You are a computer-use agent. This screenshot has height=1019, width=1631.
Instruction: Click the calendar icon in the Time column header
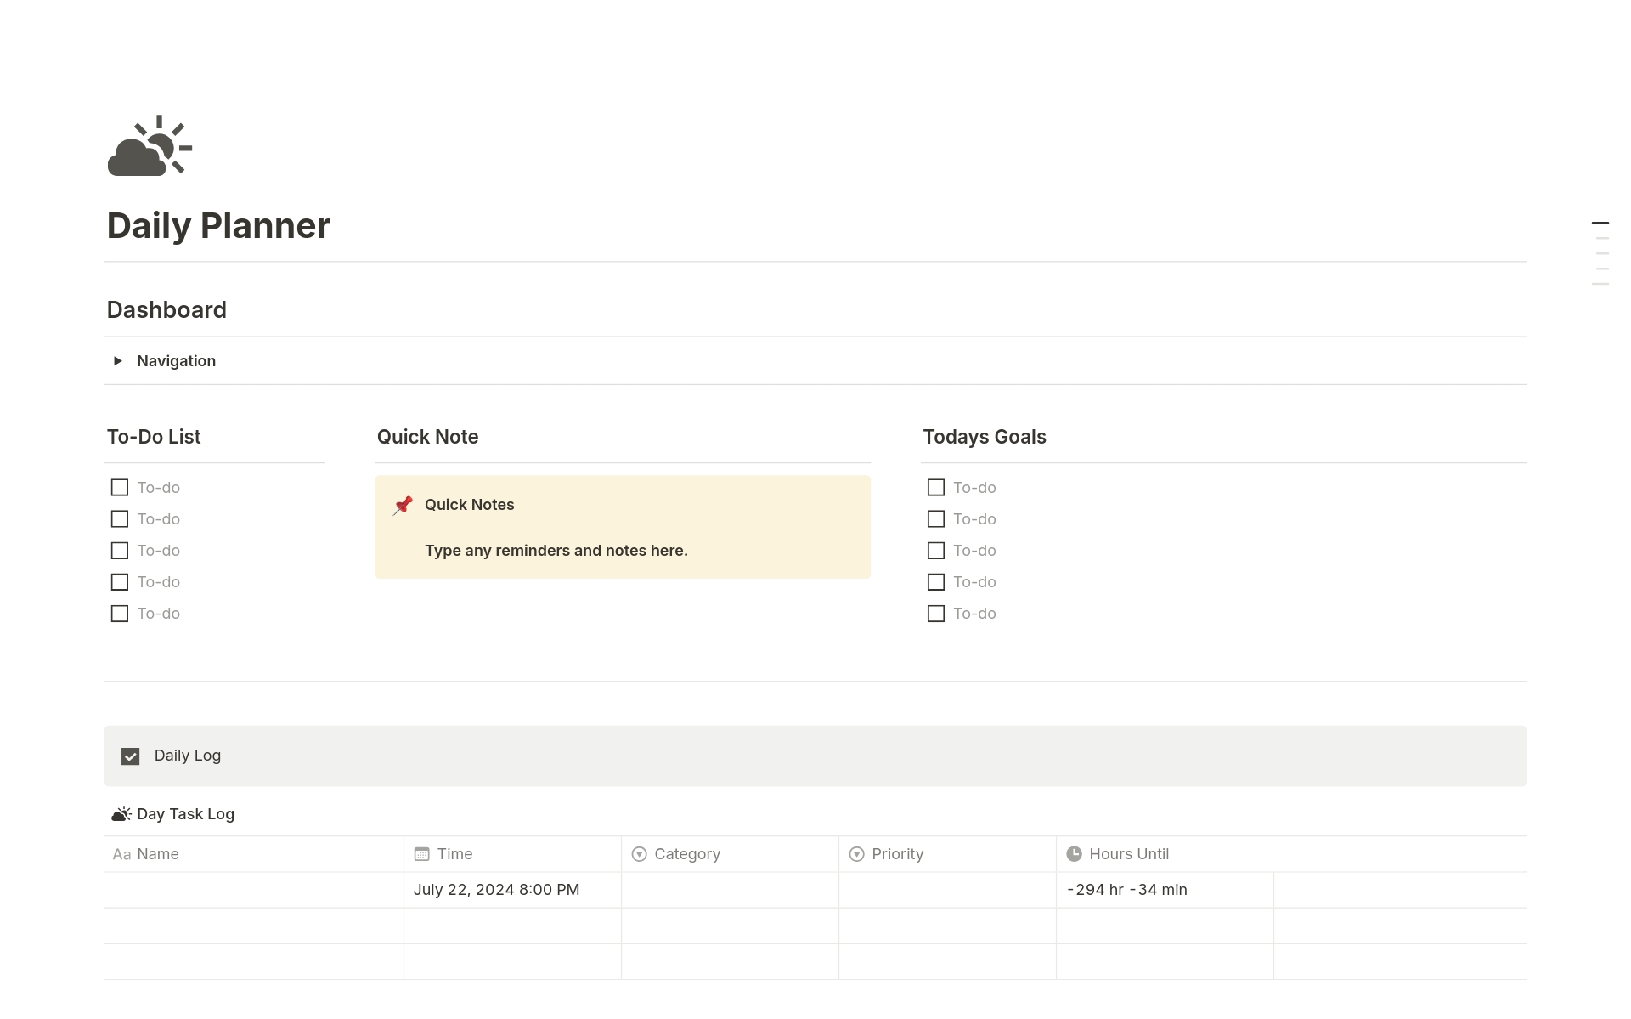coord(422,854)
